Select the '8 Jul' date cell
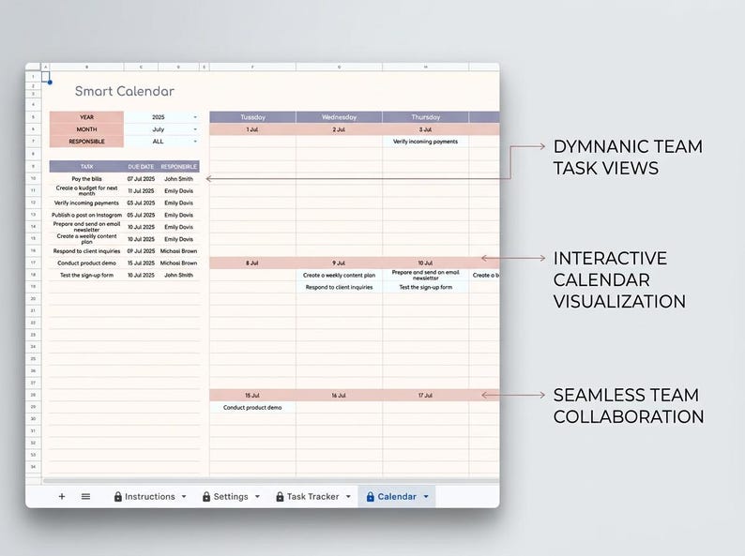The image size is (745, 556). (x=252, y=263)
